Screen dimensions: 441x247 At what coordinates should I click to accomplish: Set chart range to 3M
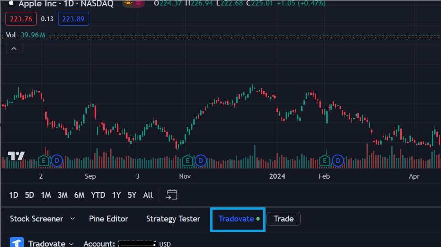coord(63,195)
